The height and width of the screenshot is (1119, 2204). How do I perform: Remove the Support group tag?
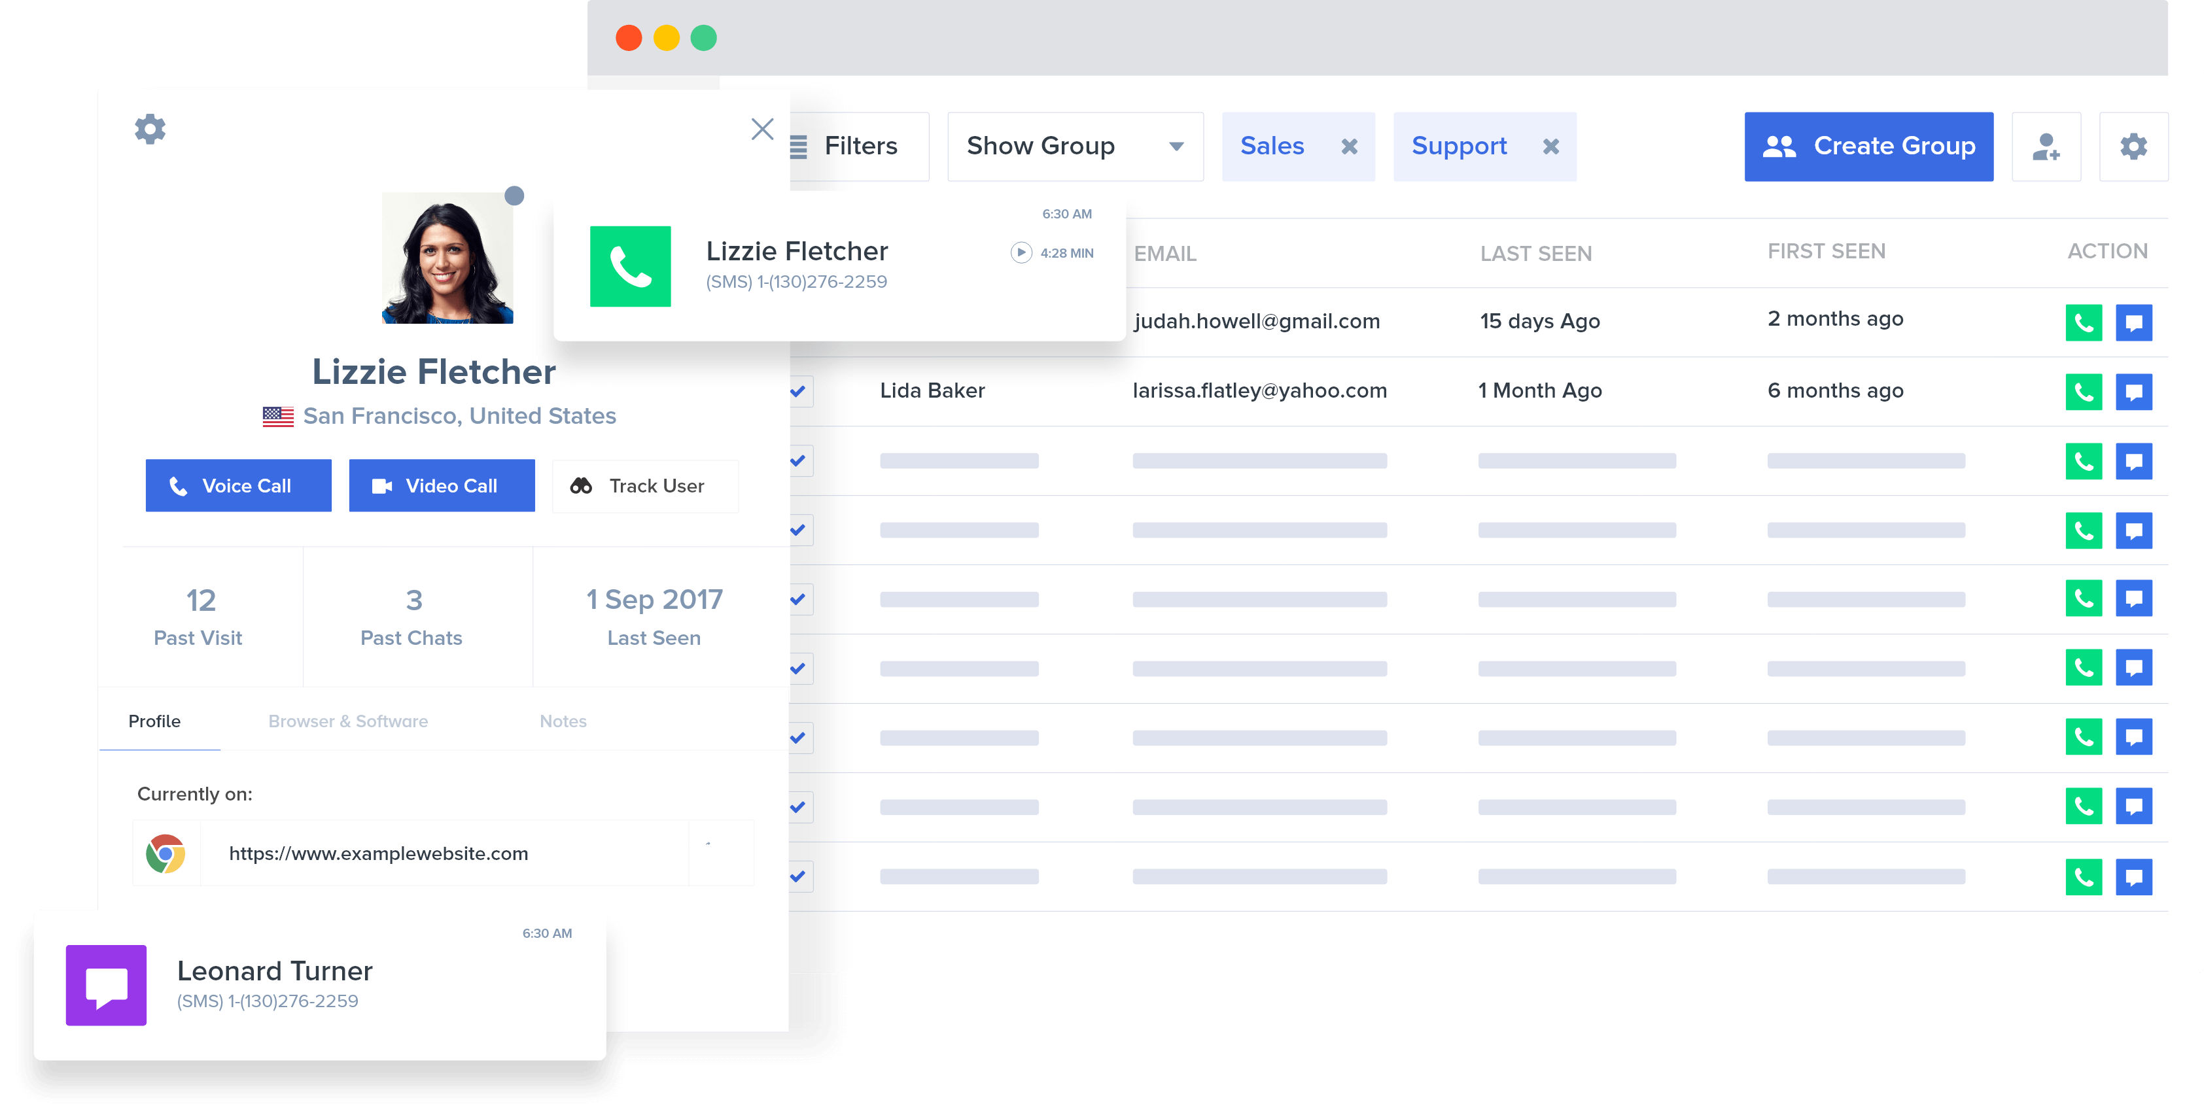click(1551, 146)
